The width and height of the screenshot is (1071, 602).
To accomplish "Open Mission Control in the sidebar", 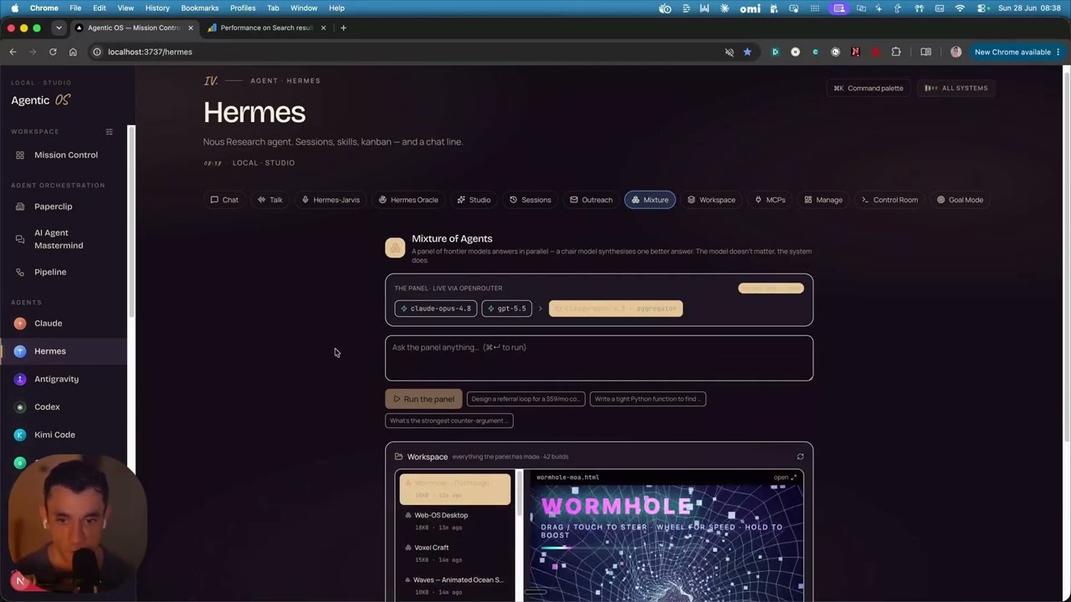I will (x=65, y=155).
